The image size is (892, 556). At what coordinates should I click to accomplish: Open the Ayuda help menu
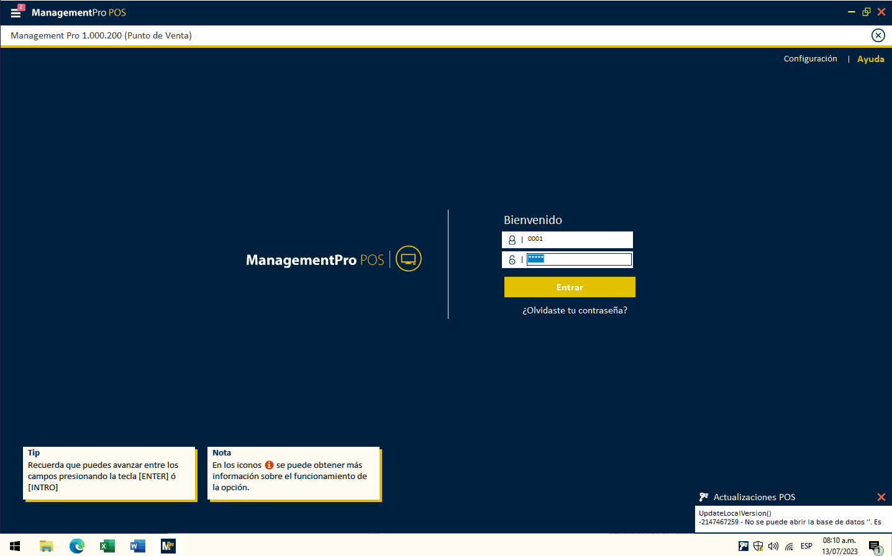tap(870, 59)
